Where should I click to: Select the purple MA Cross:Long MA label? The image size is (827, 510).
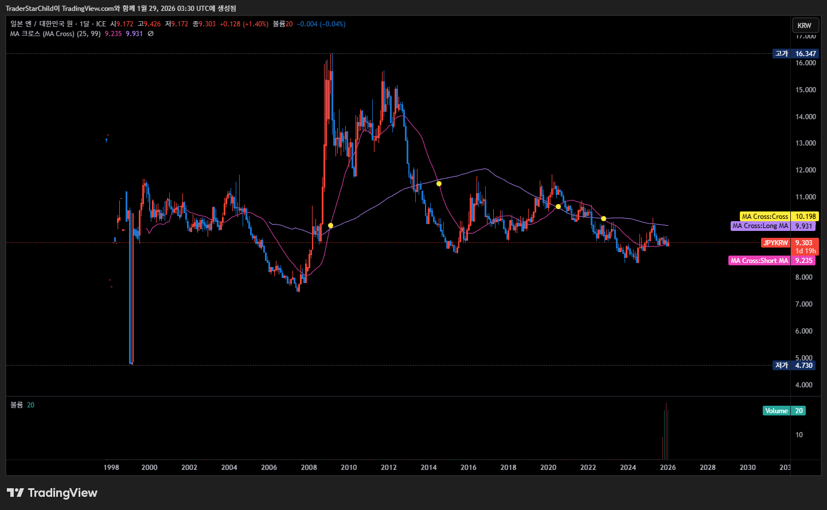pyautogui.click(x=760, y=226)
